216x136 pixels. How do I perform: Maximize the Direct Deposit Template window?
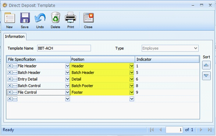click(x=201, y=5)
